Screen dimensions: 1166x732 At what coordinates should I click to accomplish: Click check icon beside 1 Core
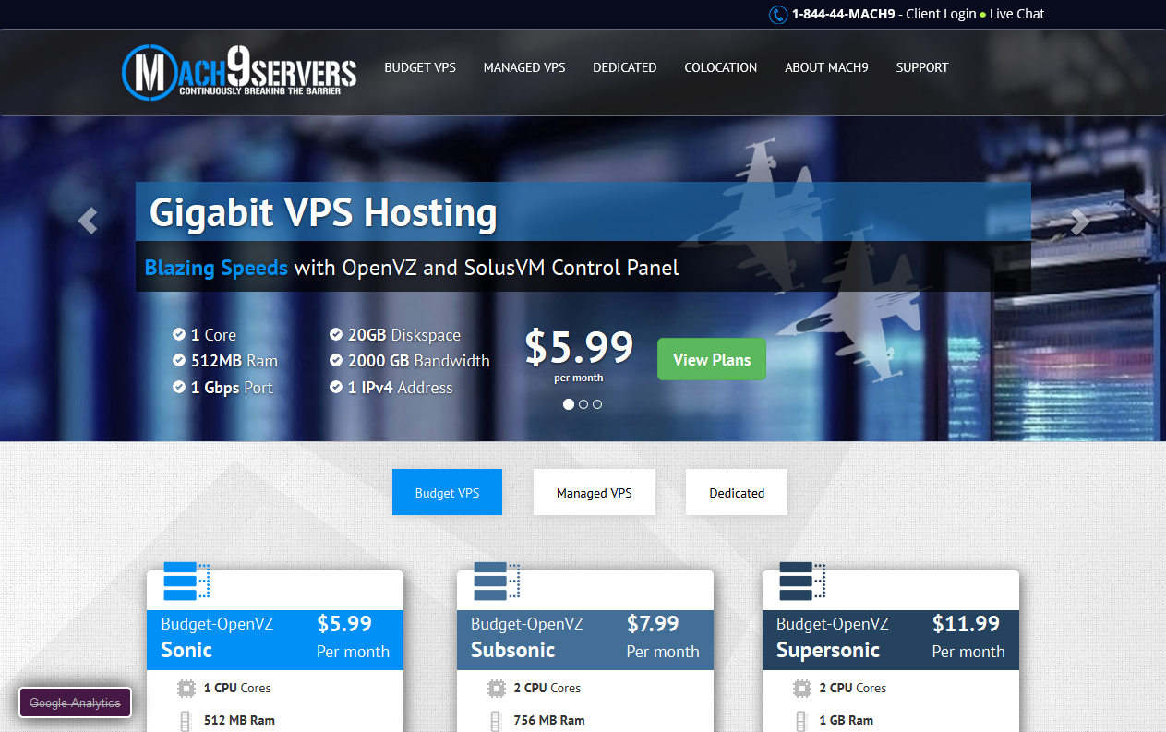[x=179, y=334]
